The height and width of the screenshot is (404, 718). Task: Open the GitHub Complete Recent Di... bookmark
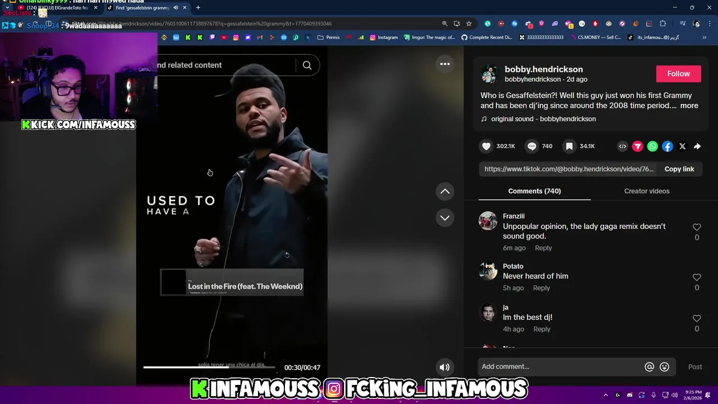[x=487, y=38]
